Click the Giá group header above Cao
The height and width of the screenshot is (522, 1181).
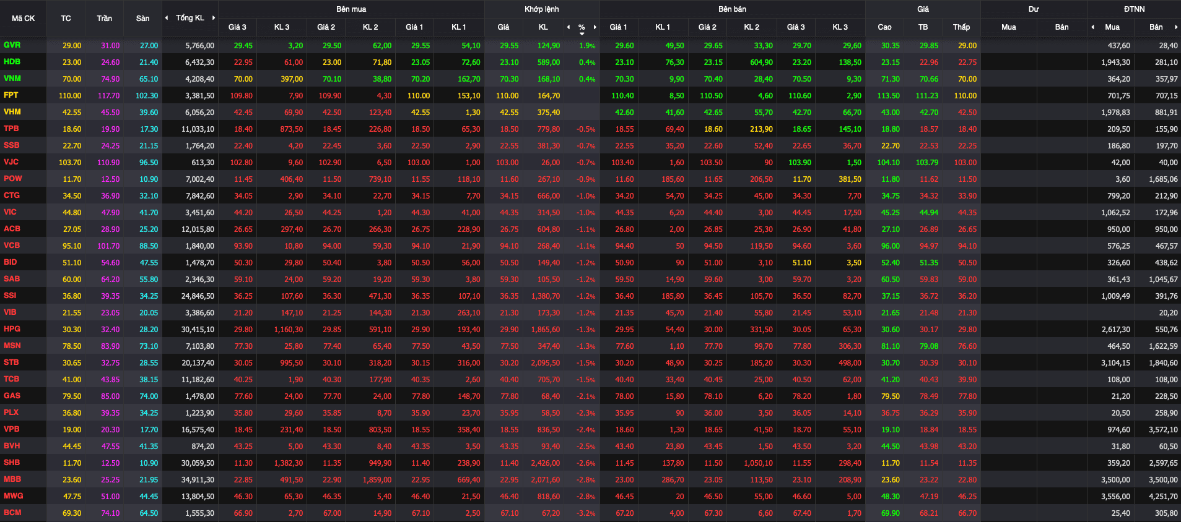923,9
